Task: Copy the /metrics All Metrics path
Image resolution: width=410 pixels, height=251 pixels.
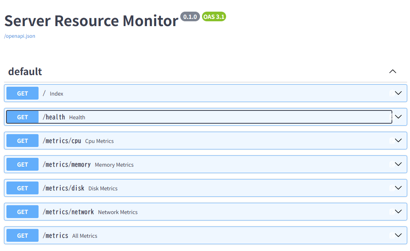Action: [x=392, y=236]
